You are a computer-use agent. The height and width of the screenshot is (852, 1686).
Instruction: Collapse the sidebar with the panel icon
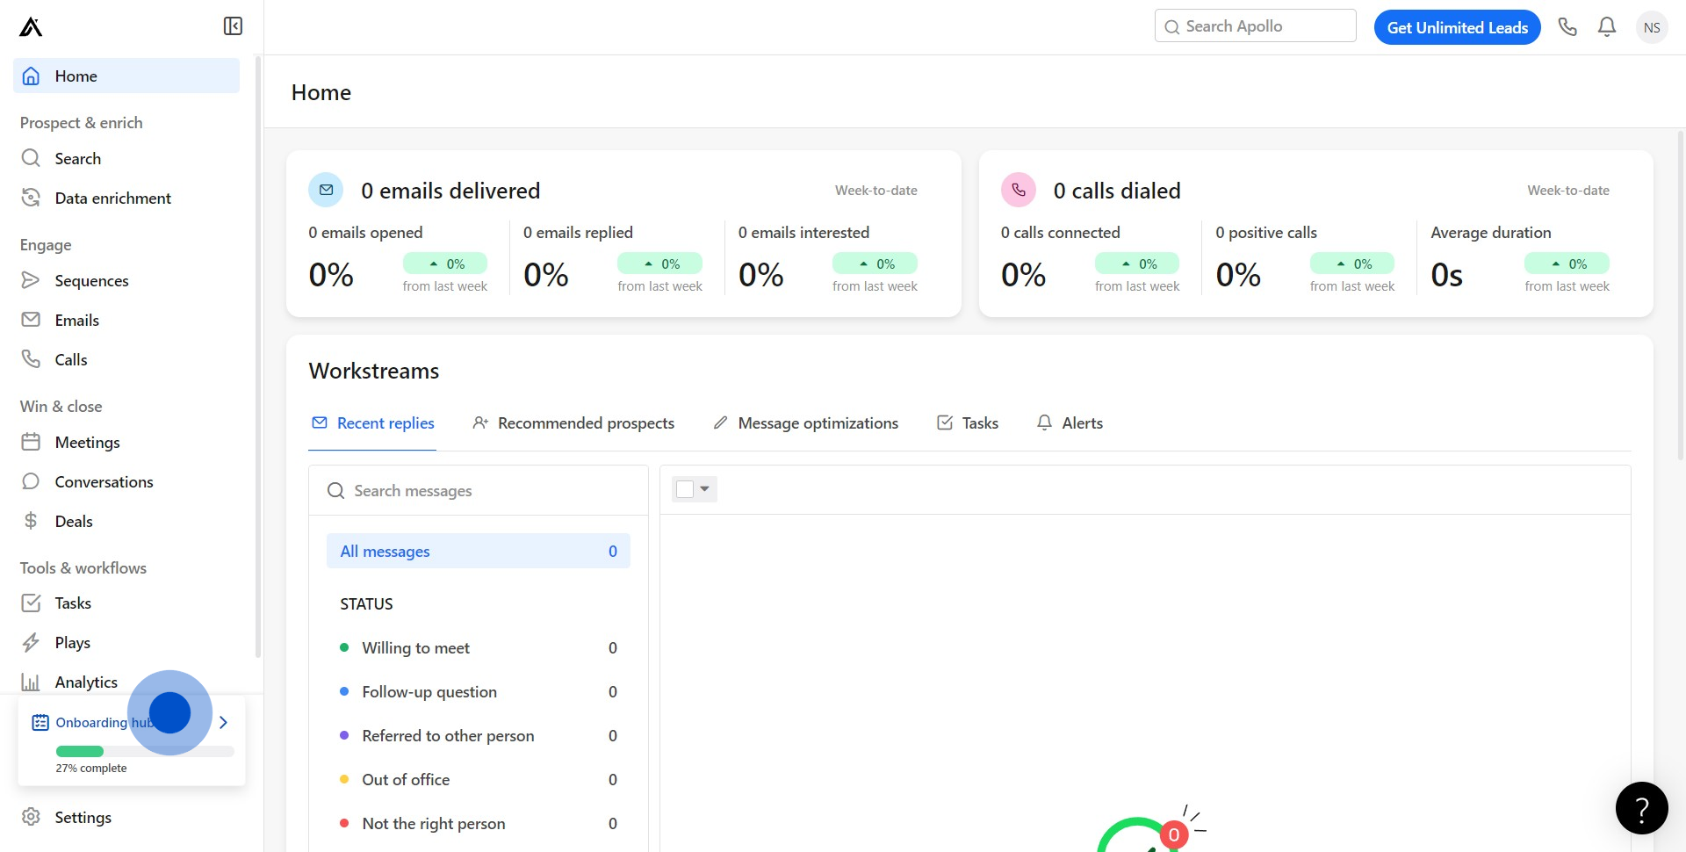click(233, 26)
